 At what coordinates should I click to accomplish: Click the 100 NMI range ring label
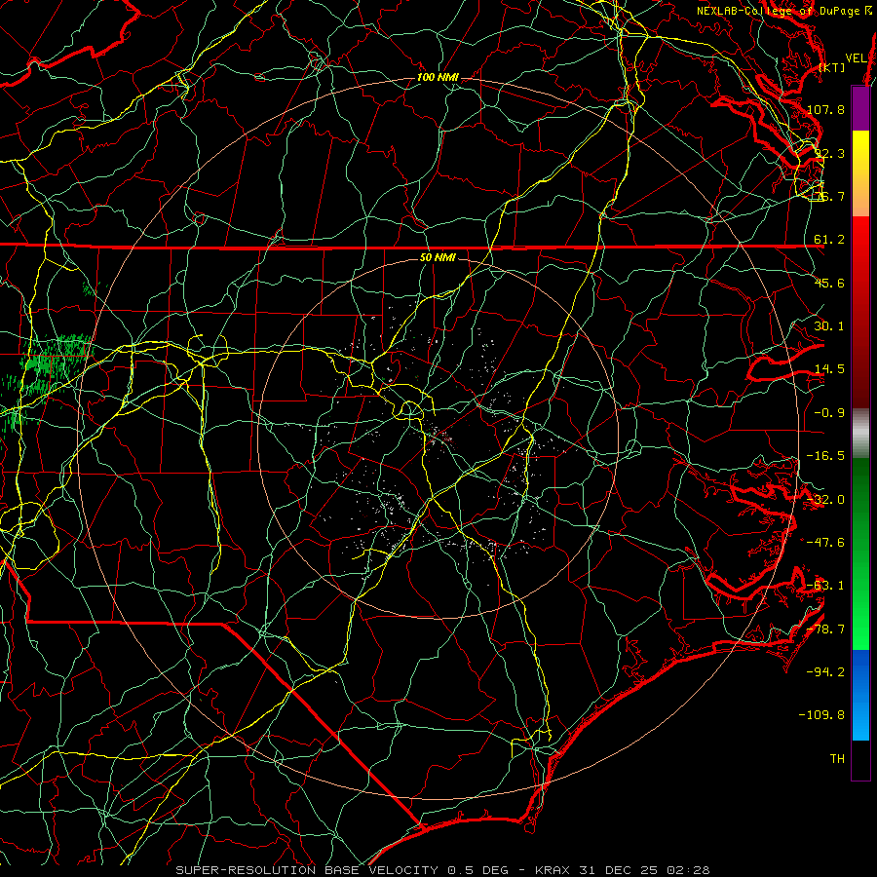click(438, 77)
